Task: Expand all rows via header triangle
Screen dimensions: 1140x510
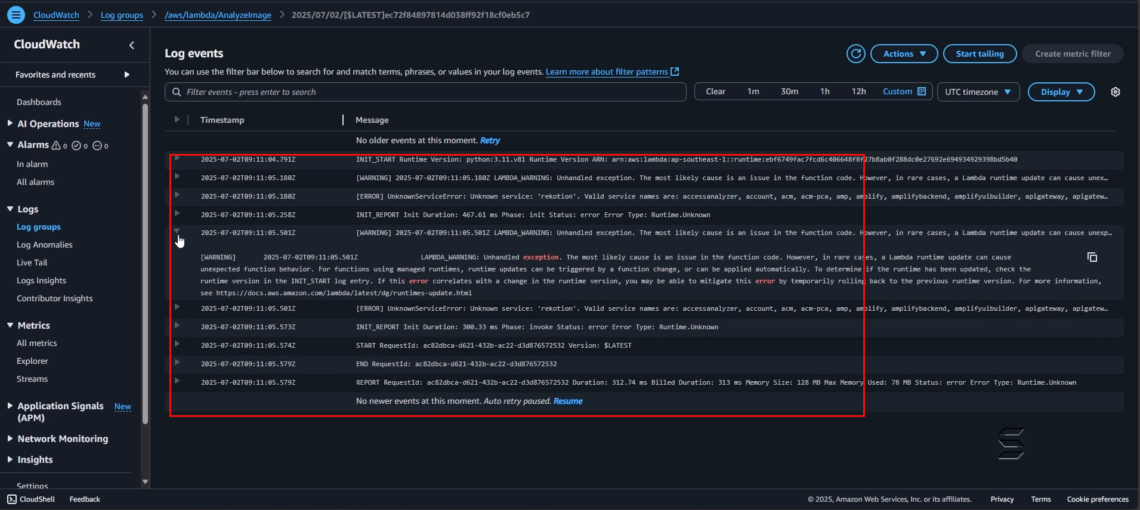Action: [x=177, y=119]
